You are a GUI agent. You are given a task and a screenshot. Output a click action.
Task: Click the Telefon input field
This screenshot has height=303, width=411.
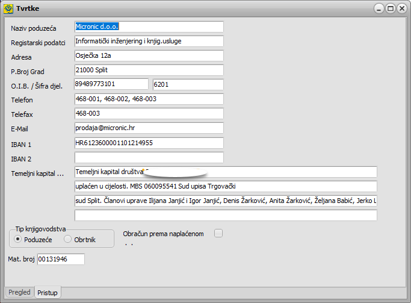click(x=149, y=99)
